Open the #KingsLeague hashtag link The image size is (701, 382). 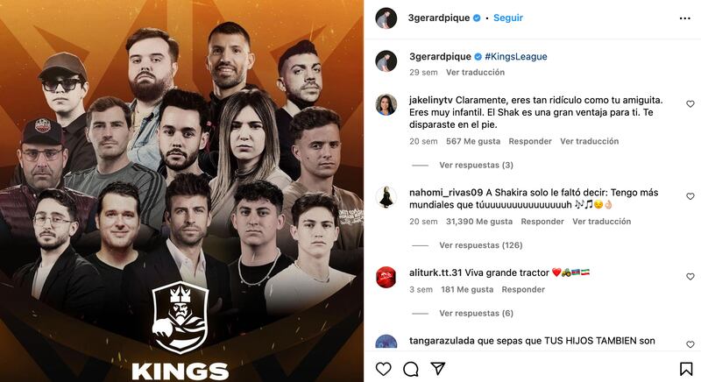(x=516, y=57)
